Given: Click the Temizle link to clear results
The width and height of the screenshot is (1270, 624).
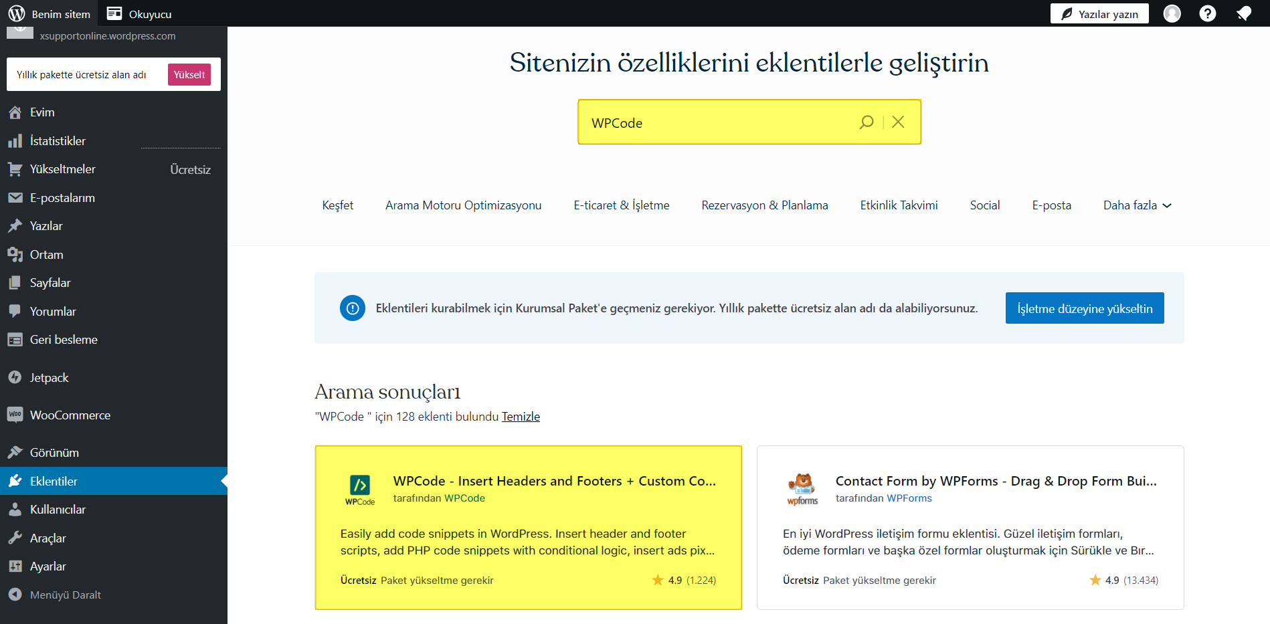Looking at the screenshot, I should click(x=521, y=417).
